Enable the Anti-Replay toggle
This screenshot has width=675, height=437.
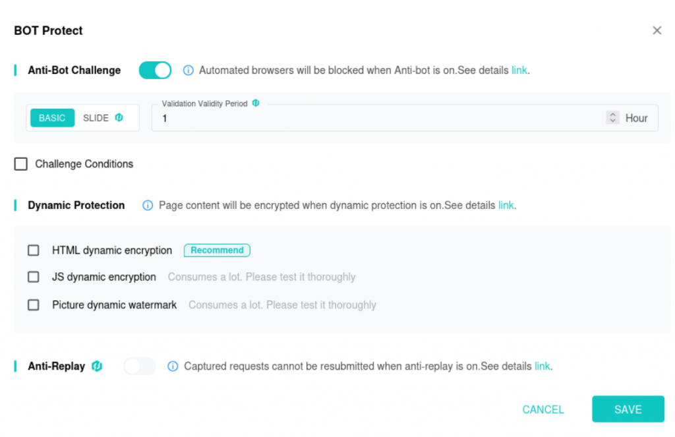[140, 366]
